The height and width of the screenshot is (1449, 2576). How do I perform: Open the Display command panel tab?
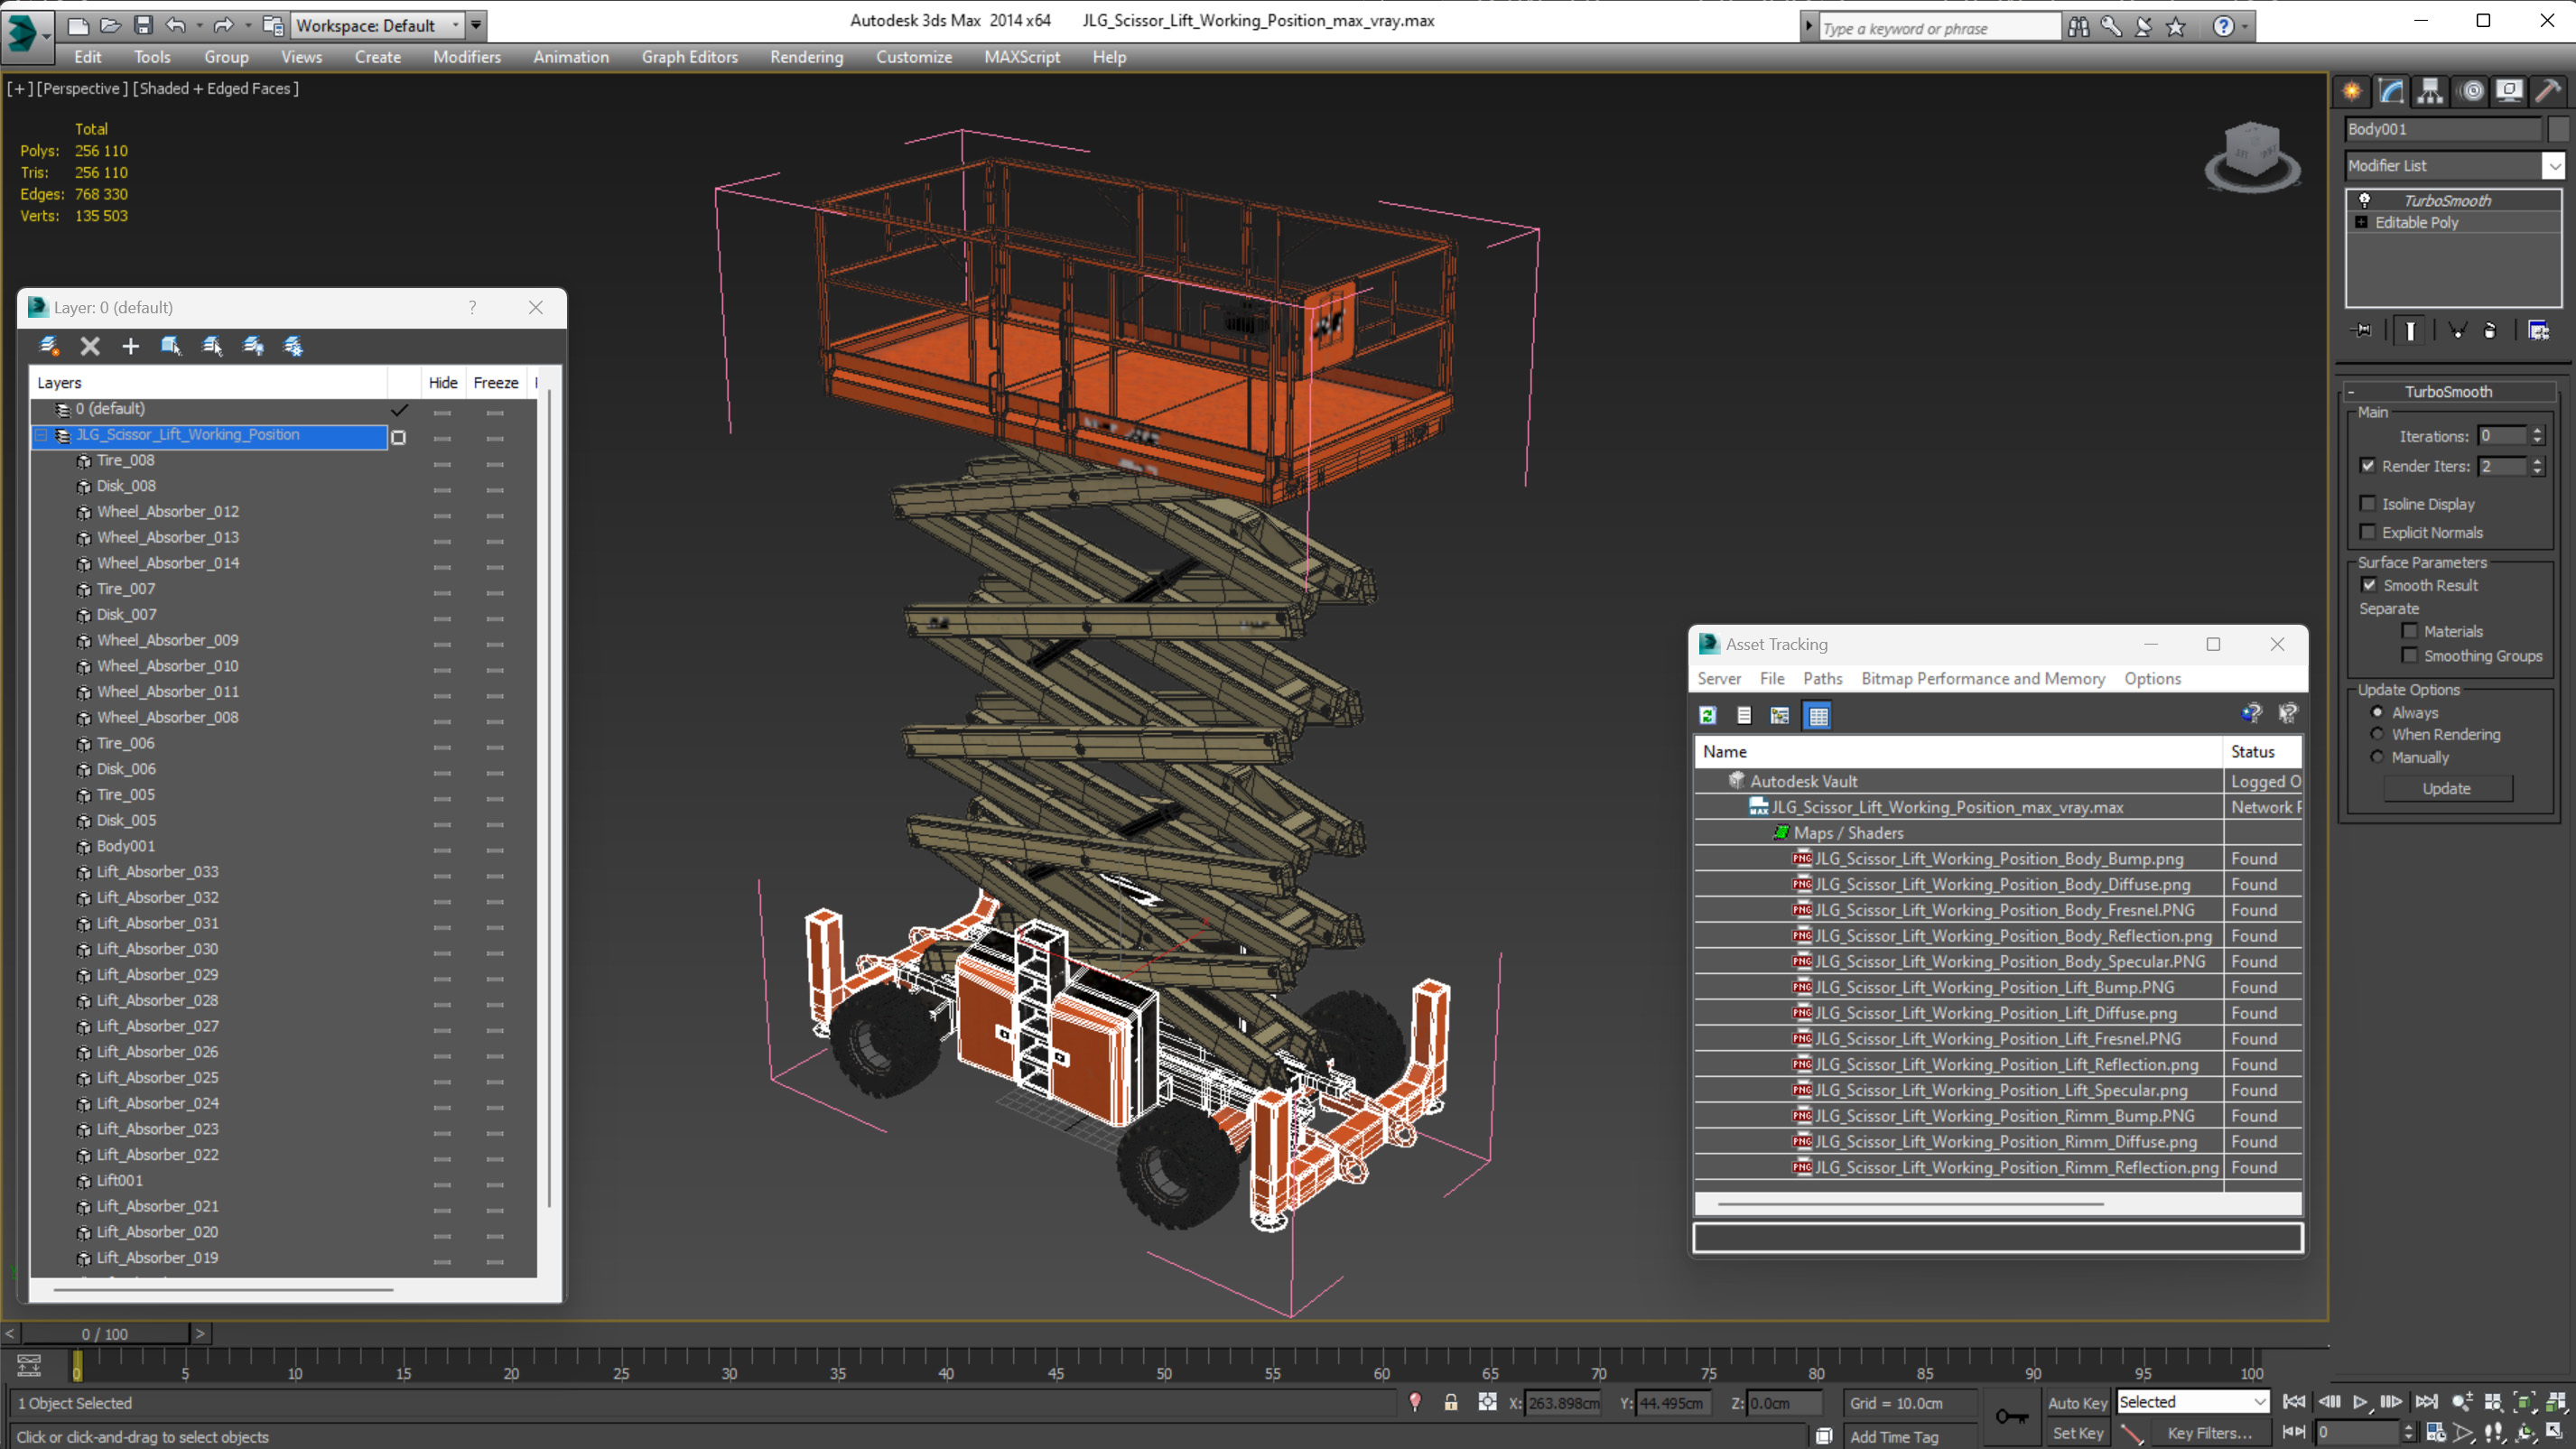pos(2509,91)
